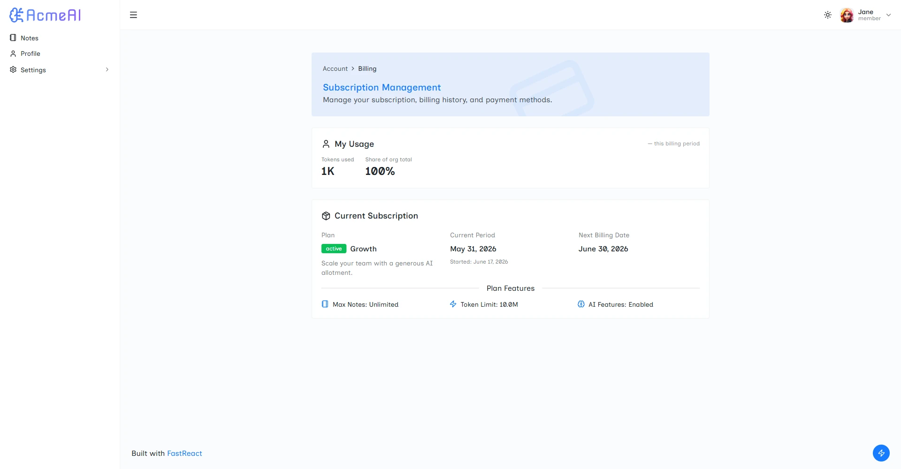Click the 'May 31, 2026' current period
The height and width of the screenshot is (469, 901).
[473, 249]
